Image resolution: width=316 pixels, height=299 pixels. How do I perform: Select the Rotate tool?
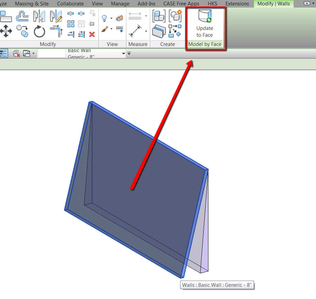click(39, 31)
